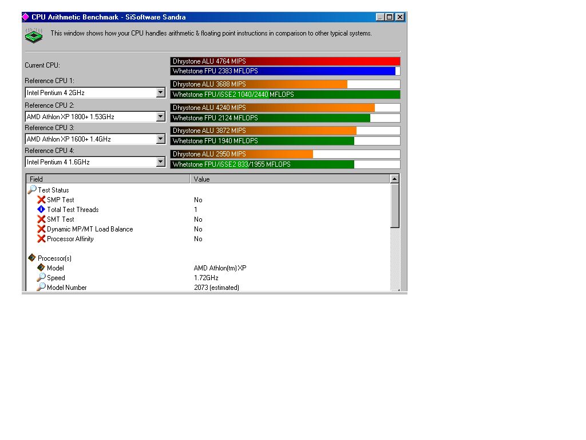
Task: Click the vertical scrollbar thumb
Action: point(395,206)
